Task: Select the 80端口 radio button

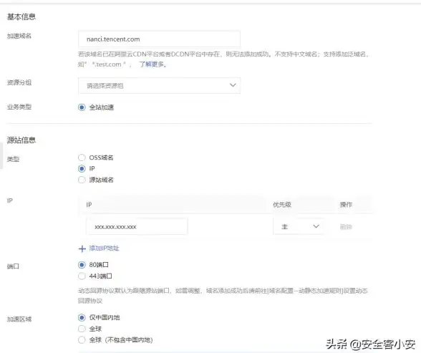Action: pyautogui.click(x=82, y=265)
